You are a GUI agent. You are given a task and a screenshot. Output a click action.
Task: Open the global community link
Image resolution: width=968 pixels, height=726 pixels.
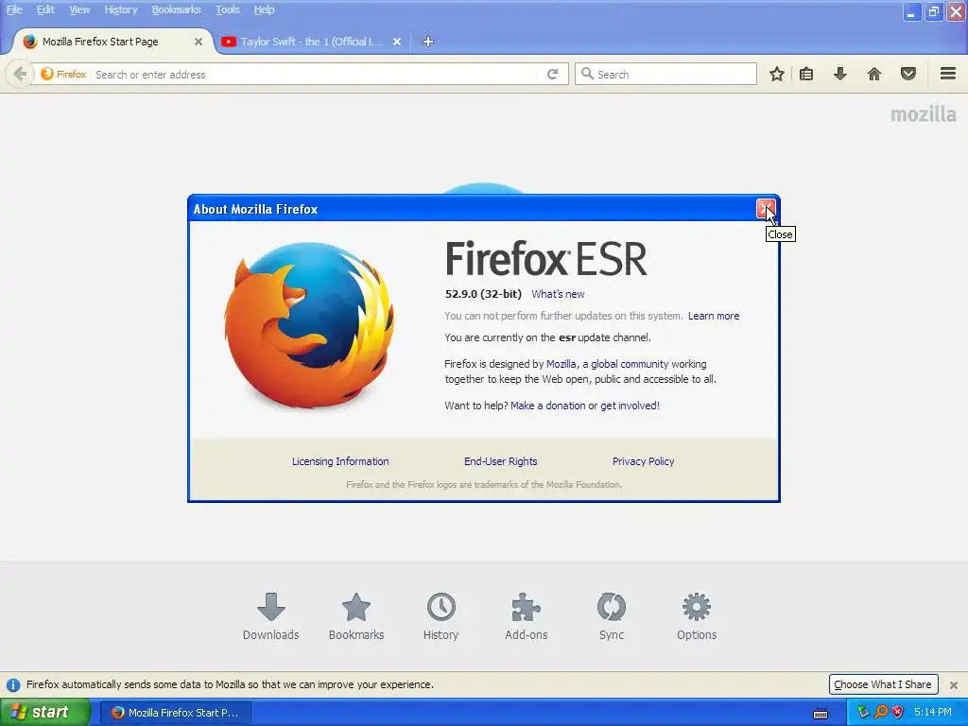pos(630,364)
